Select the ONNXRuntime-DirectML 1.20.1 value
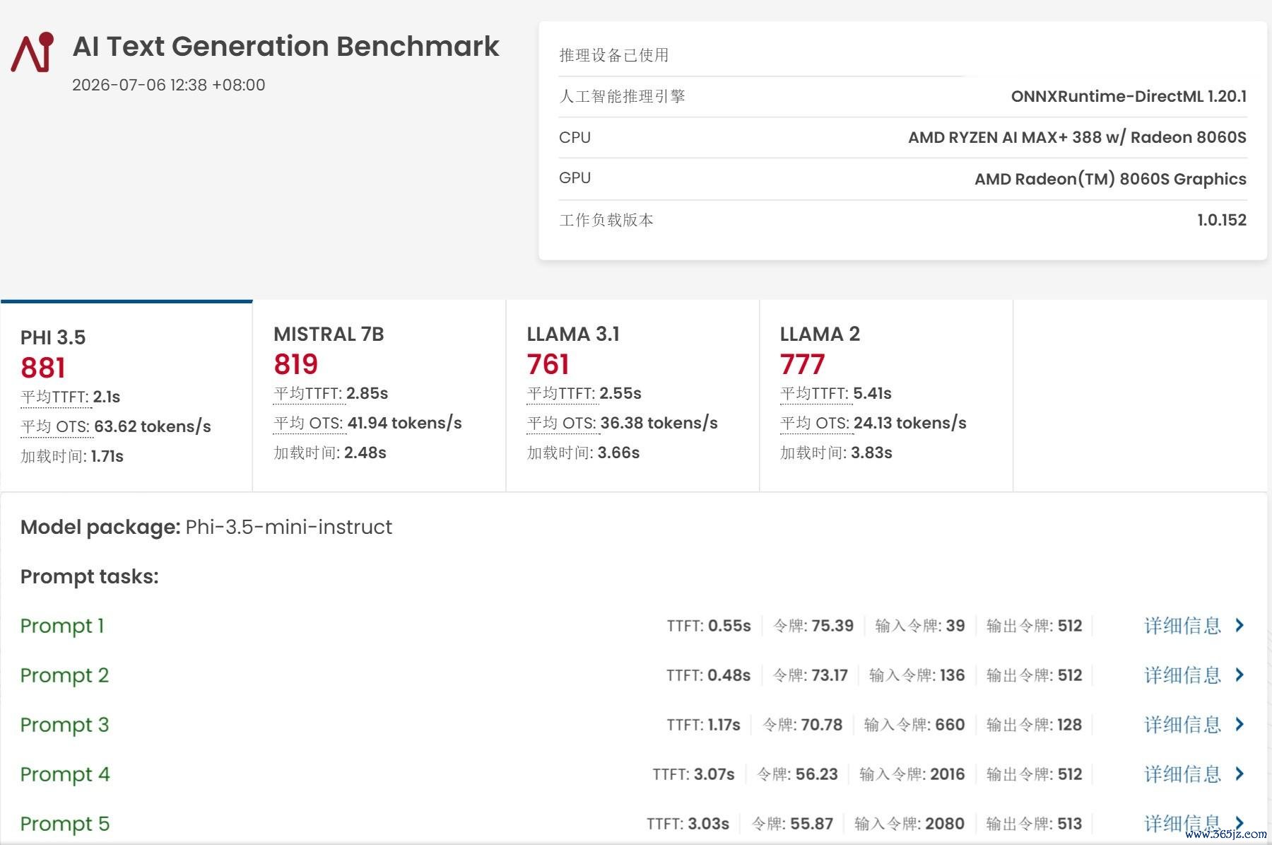Viewport: 1272px width, 845px height. click(x=1129, y=96)
